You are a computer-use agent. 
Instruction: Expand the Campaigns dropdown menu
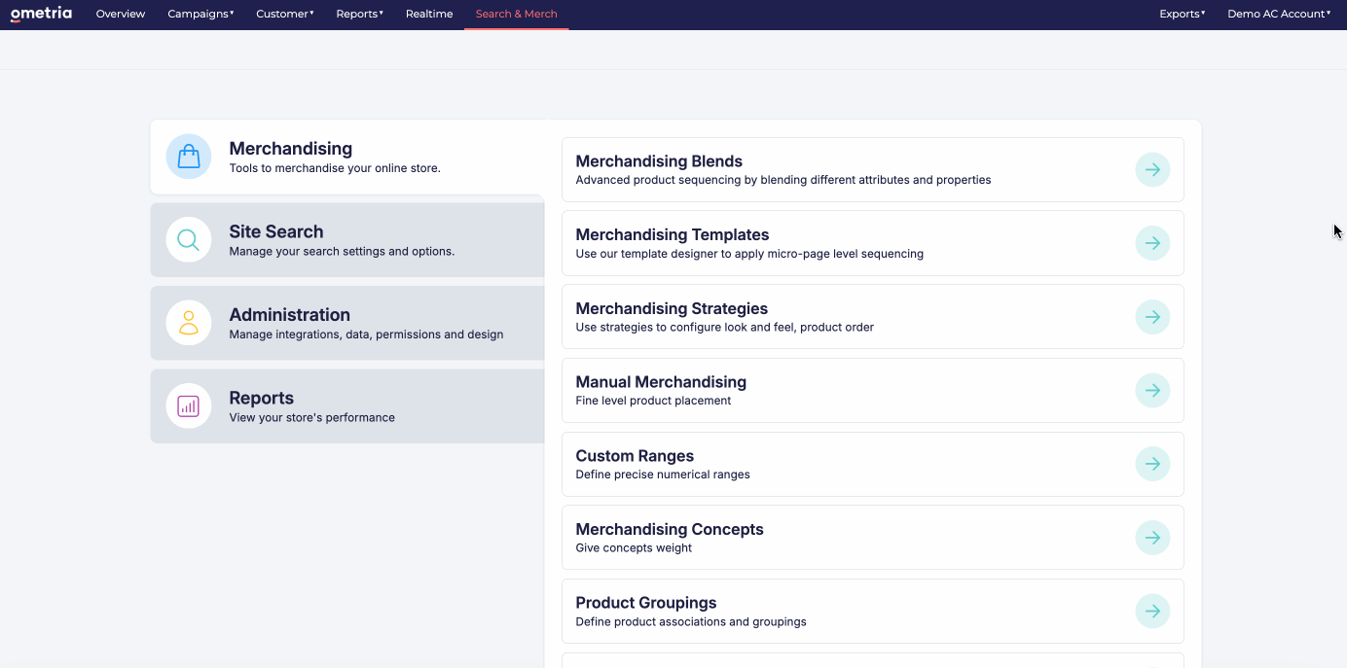200,14
